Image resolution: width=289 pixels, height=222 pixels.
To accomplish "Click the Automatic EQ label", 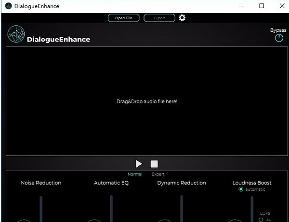I will [x=111, y=183].
